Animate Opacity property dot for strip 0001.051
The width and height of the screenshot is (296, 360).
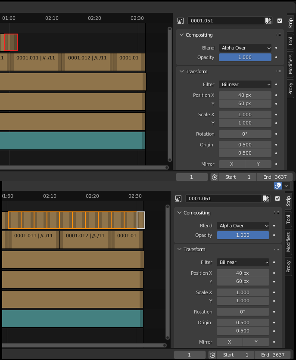[x=276, y=57]
